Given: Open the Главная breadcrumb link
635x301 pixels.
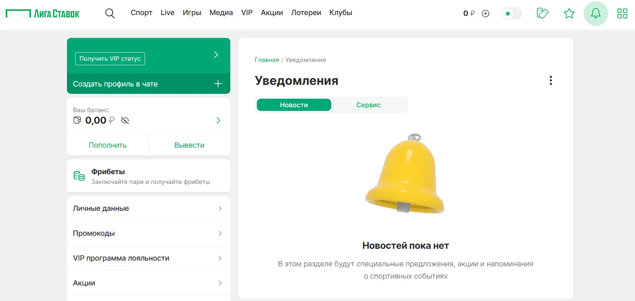Looking at the screenshot, I should tap(267, 60).
